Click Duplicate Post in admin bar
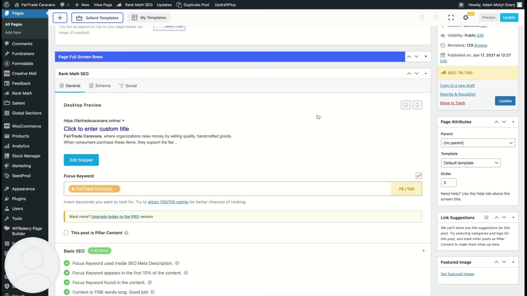This screenshot has width=527, height=296. [193, 5]
